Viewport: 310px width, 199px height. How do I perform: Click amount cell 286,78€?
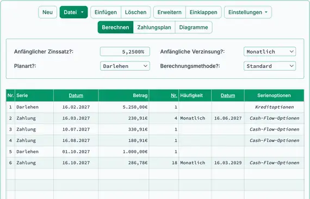pyautogui.click(x=124, y=163)
